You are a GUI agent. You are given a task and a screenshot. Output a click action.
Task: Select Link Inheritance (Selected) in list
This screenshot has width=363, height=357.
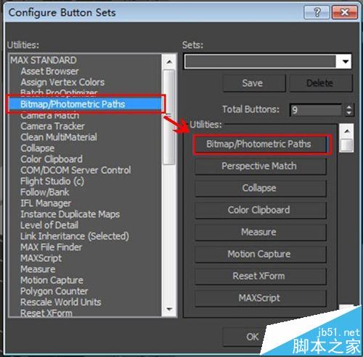point(75,237)
